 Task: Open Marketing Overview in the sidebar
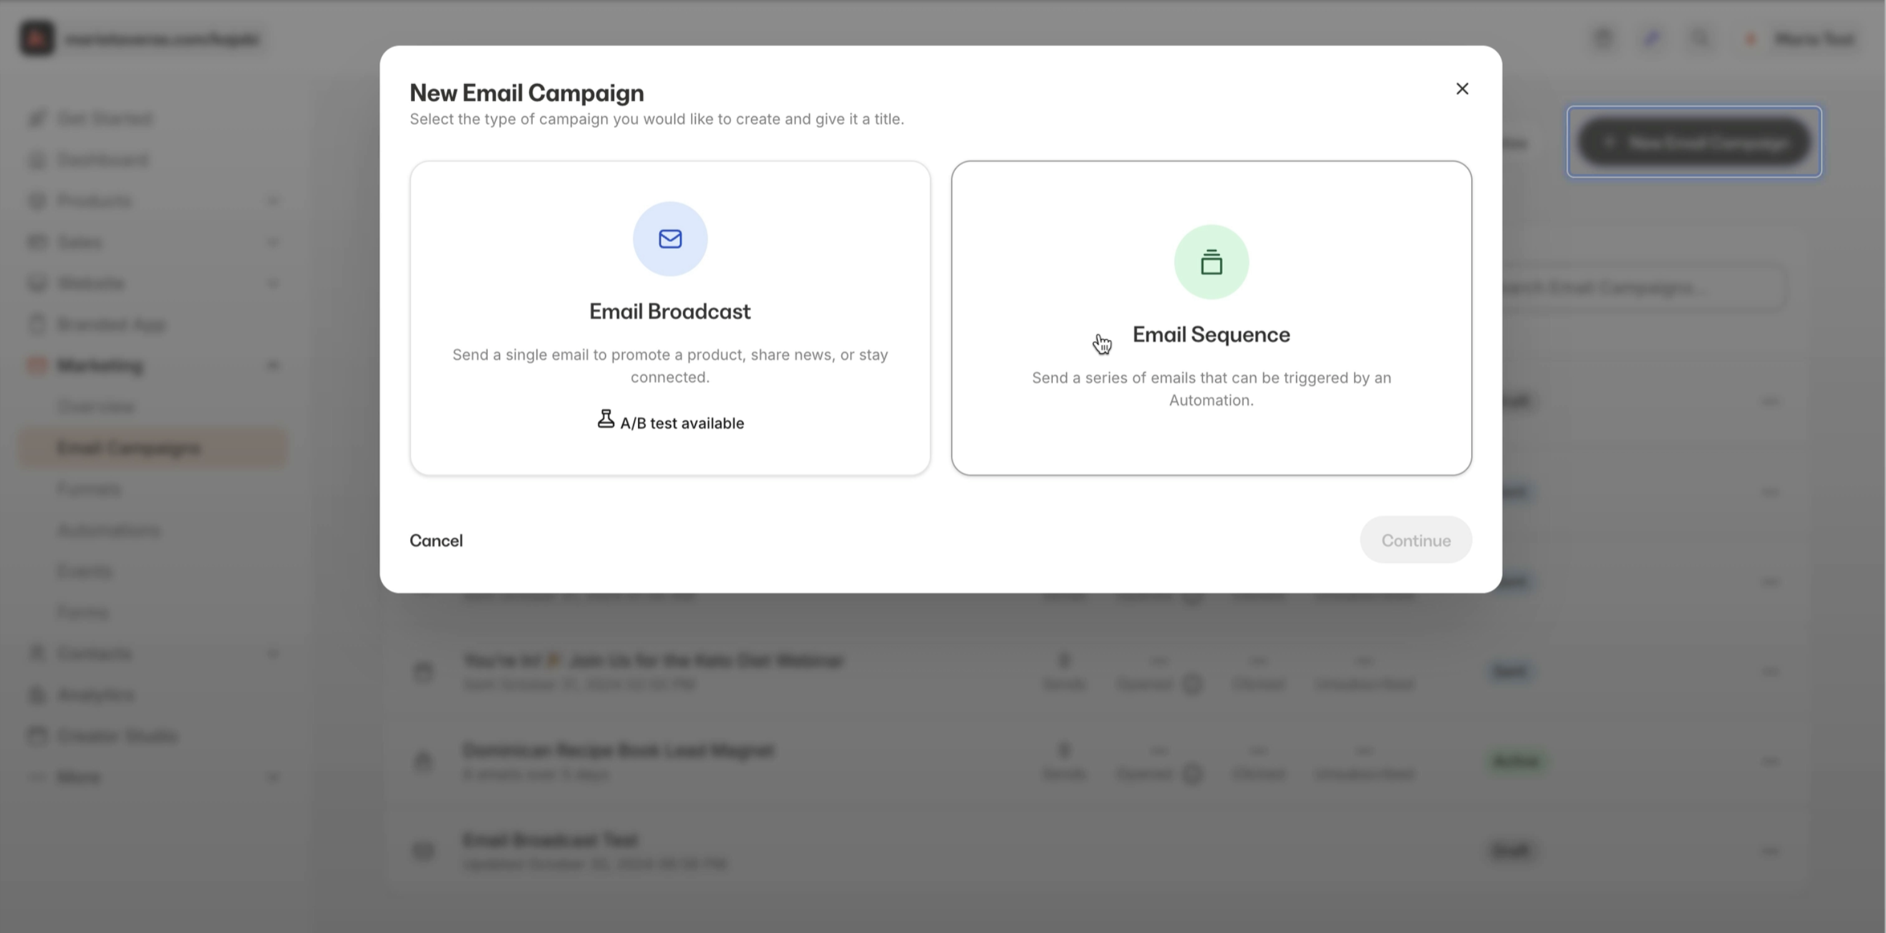point(96,407)
